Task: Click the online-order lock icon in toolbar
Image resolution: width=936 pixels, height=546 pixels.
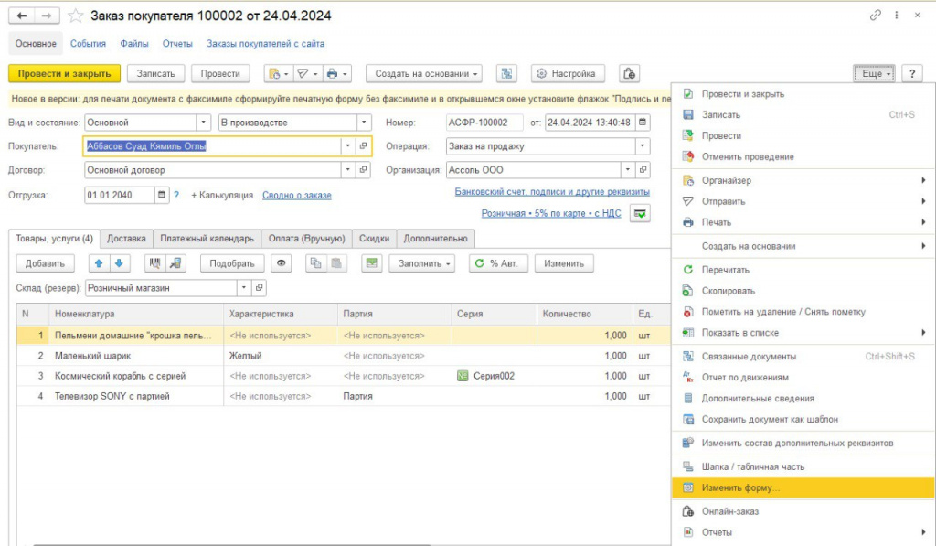Action: tap(629, 73)
